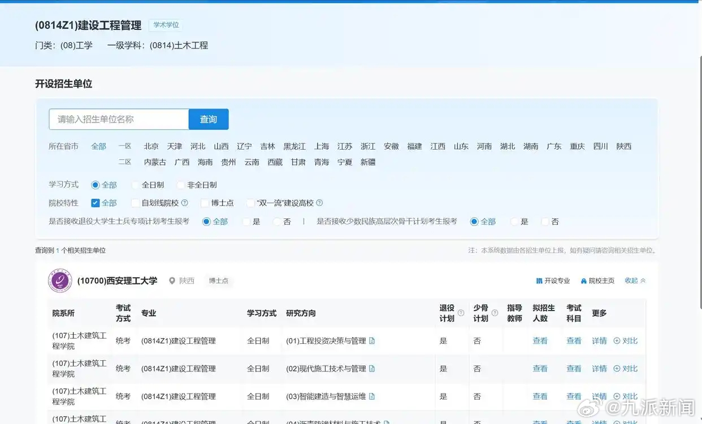Image resolution: width=702 pixels, height=424 pixels.
Task: Filter by province 陕西
Action: pyautogui.click(x=624, y=146)
